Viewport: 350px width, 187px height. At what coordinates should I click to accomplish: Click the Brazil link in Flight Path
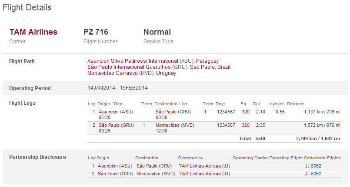coord(223,67)
